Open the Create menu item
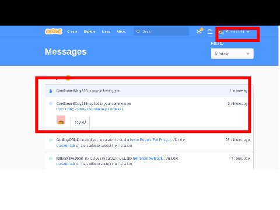280x210 pixels. [x=72, y=32]
